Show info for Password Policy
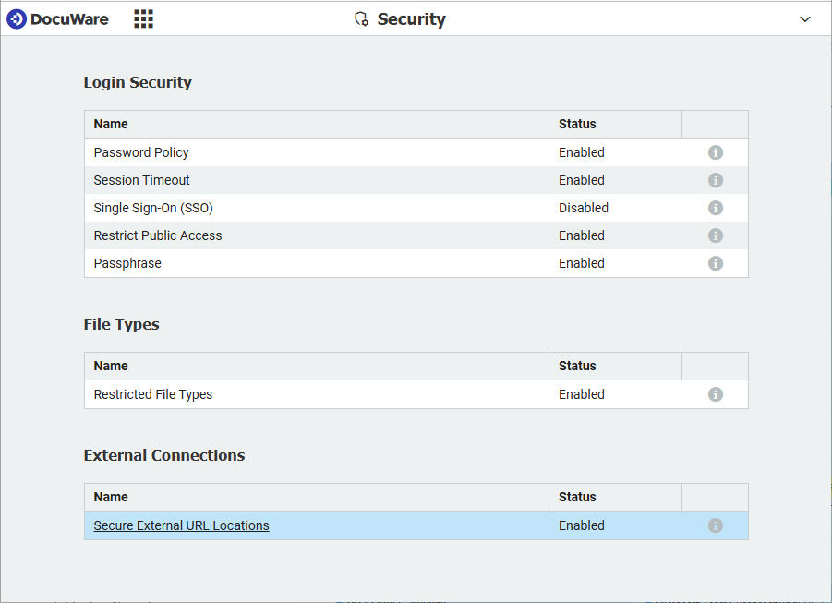832x603 pixels. (715, 152)
